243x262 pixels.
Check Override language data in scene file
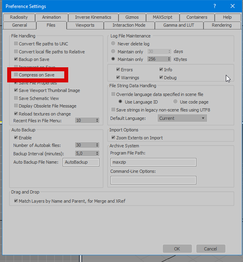point(113,94)
